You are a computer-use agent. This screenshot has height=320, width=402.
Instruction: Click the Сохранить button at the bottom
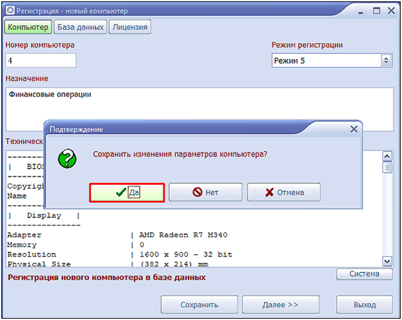[x=199, y=305]
